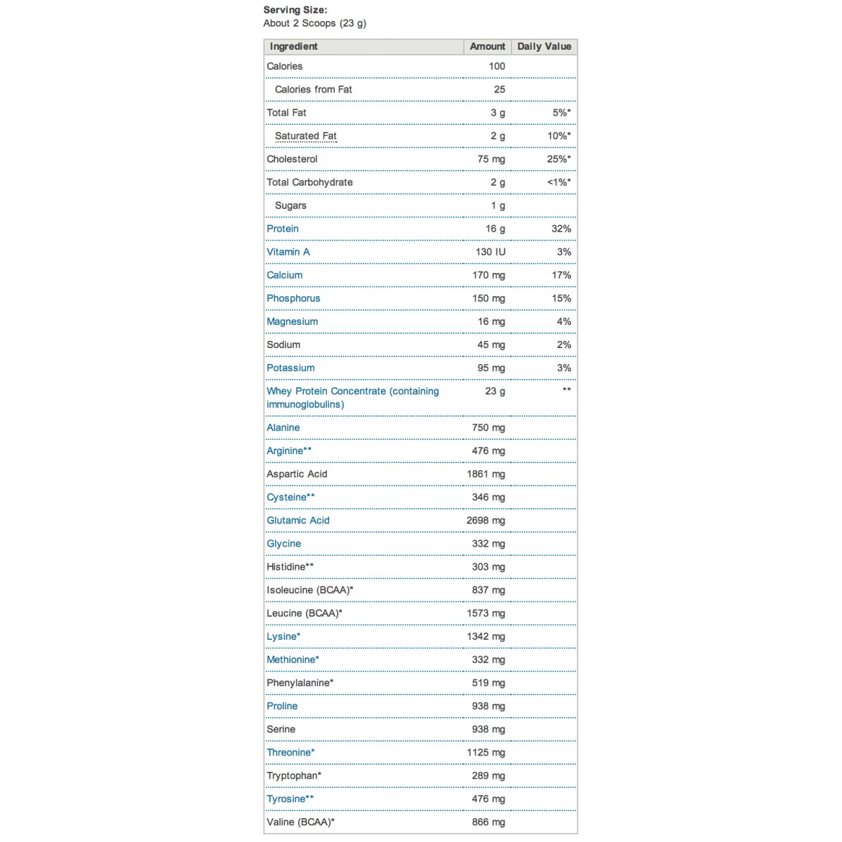Viewport: 842px width, 842px height.
Task: Click the Daily Value column header
Action: pos(544,46)
